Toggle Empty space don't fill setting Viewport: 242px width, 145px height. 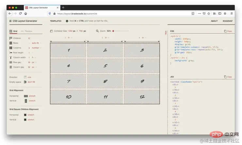tap(29, 82)
